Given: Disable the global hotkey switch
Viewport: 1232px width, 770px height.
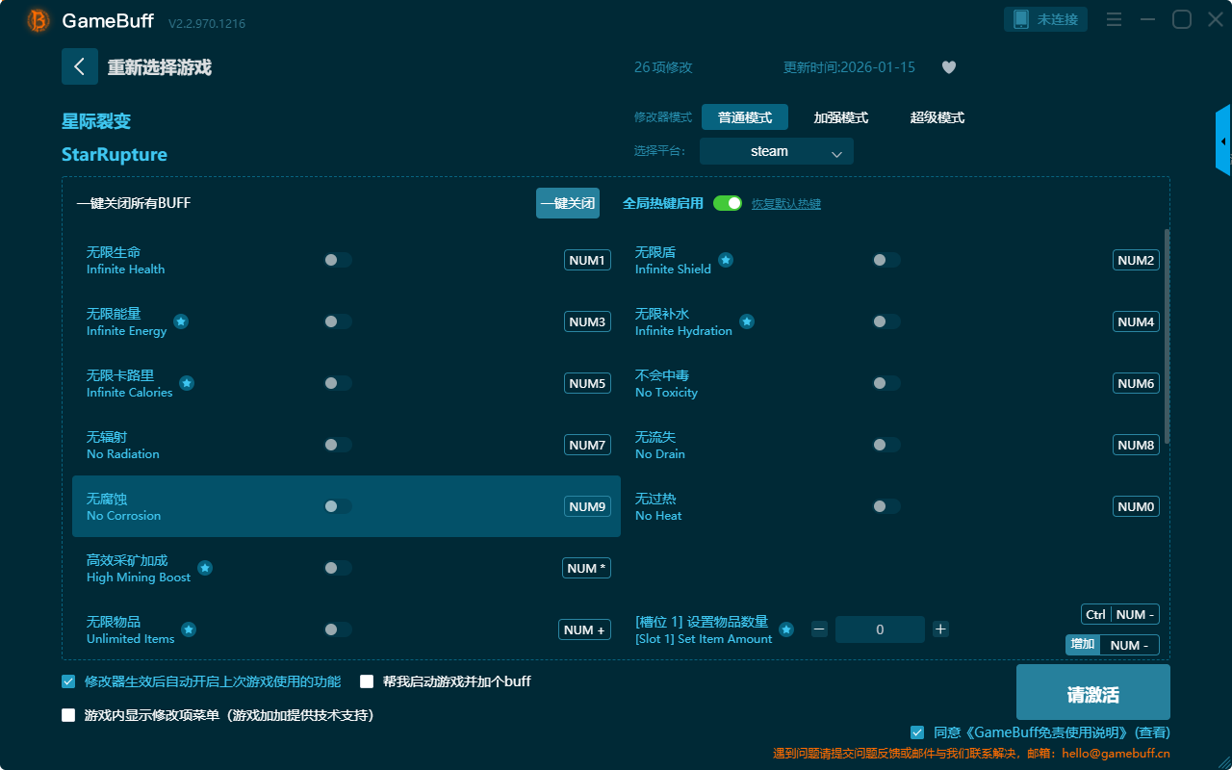Looking at the screenshot, I should coord(728,203).
